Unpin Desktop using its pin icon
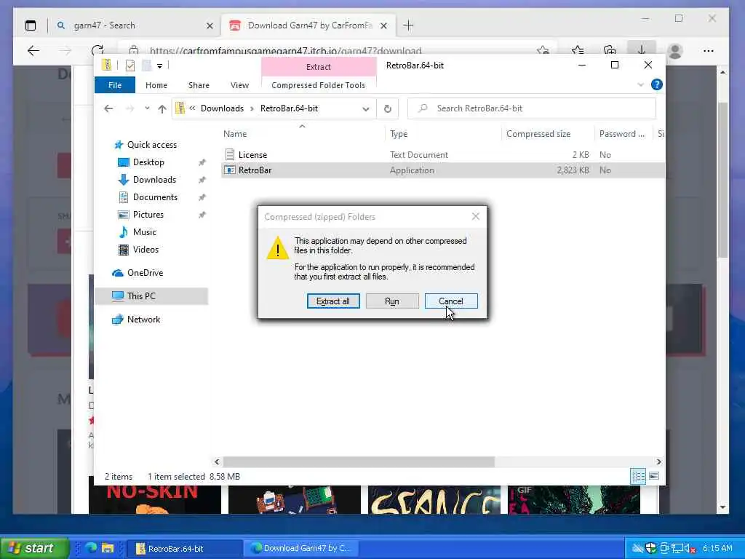The width and height of the screenshot is (745, 559). click(202, 162)
